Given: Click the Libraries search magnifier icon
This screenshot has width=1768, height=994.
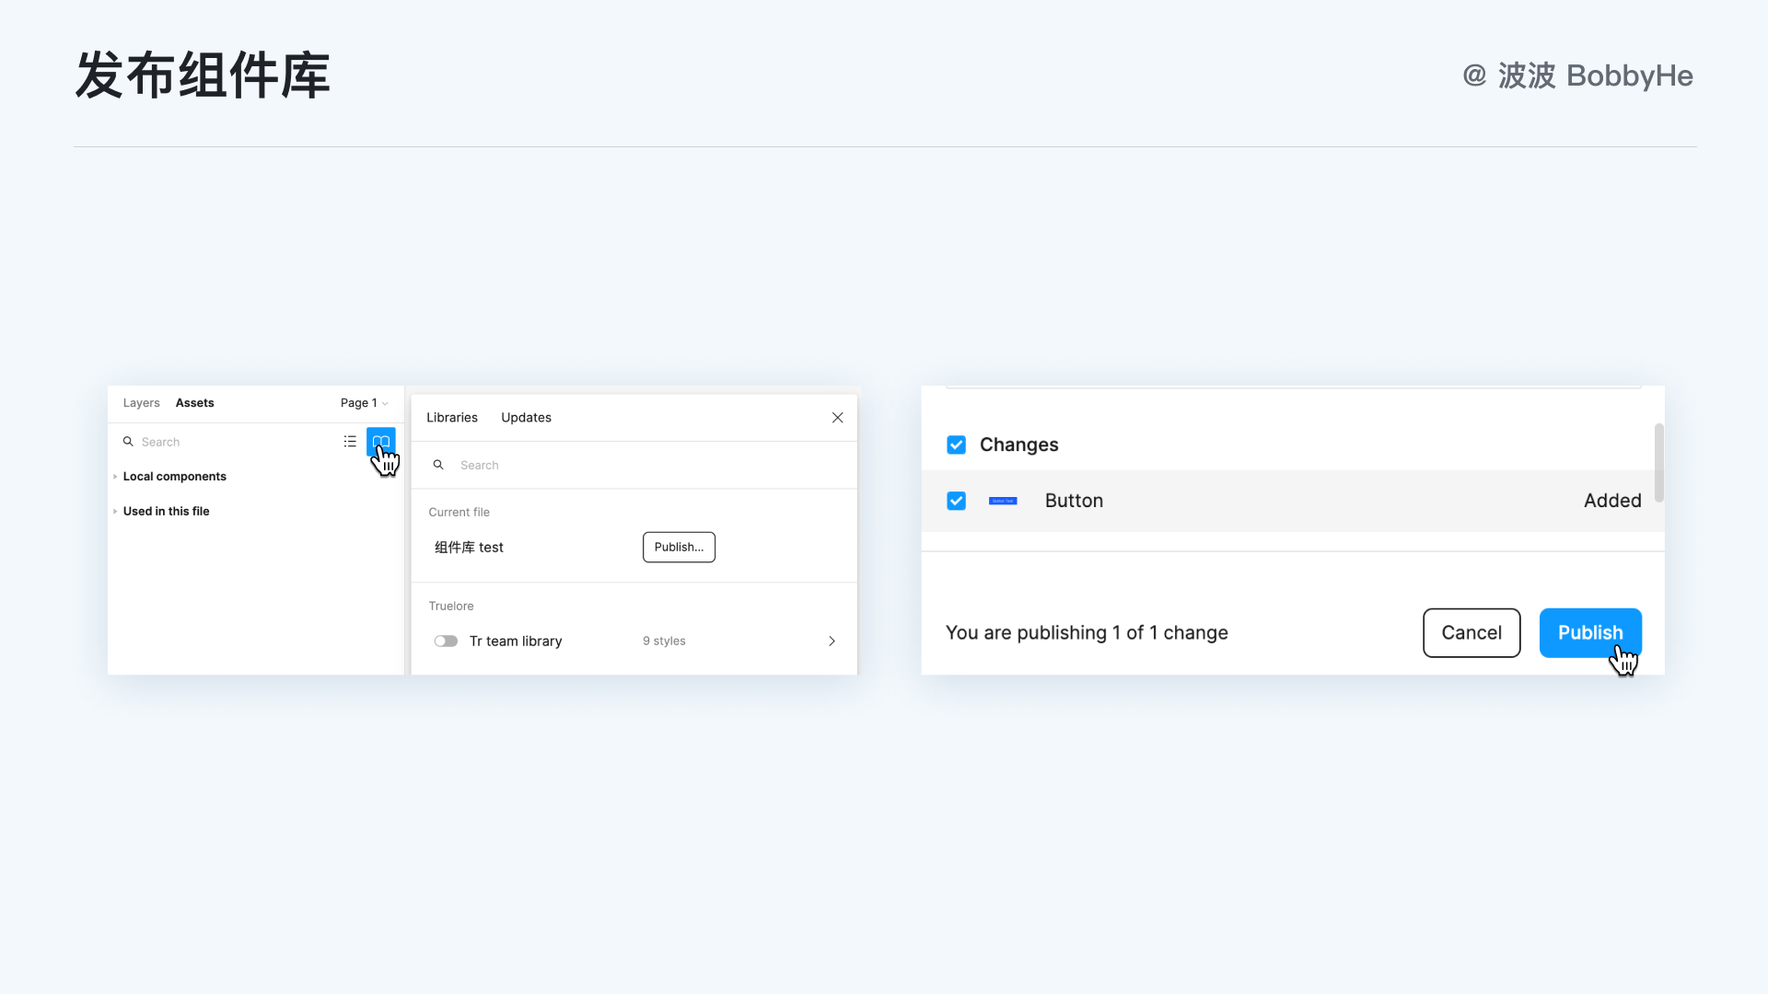Looking at the screenshot, I should 438,465.
